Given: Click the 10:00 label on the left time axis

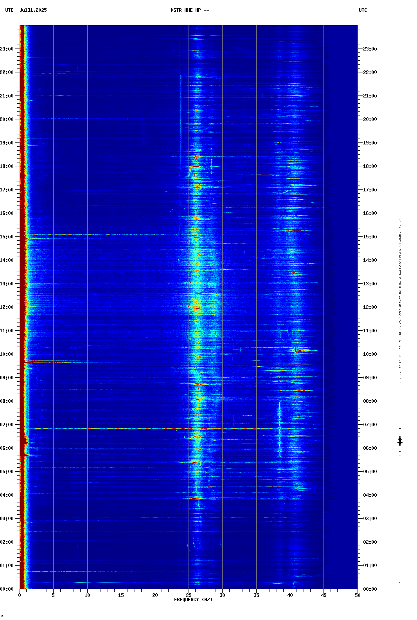Looking at the screenshot, I should (x=7, y=354).
